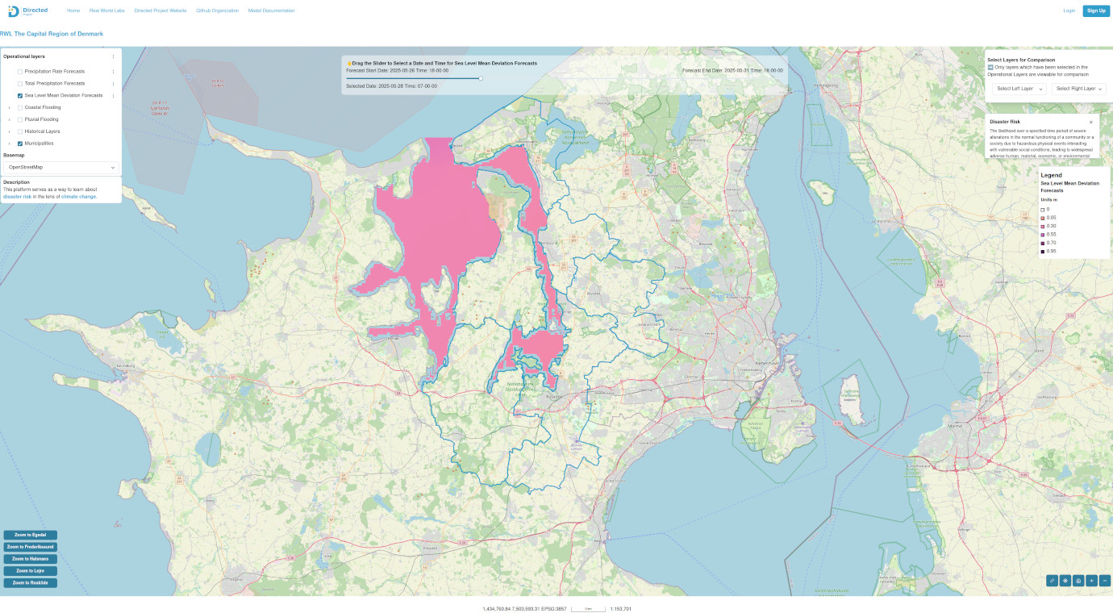Viewport: 1113px width, 613px height.
Task: Click the locate-me target map icon
Action: click(1065, 580)
